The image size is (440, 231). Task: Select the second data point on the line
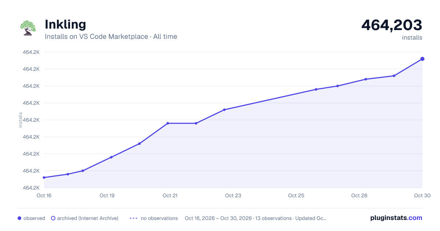pos(68,174)
